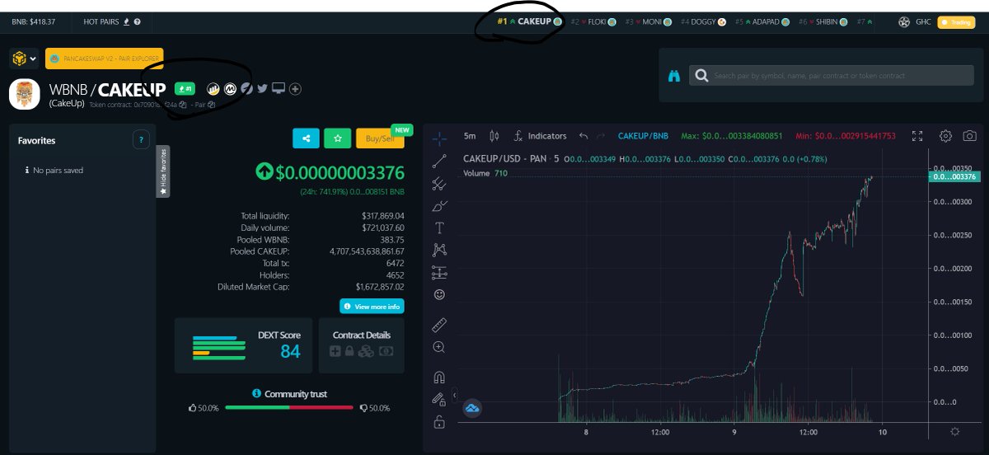Click the current price label on price axis
Image resolution: width=989 pixels, height=455 pixels.
click(954, 176)
